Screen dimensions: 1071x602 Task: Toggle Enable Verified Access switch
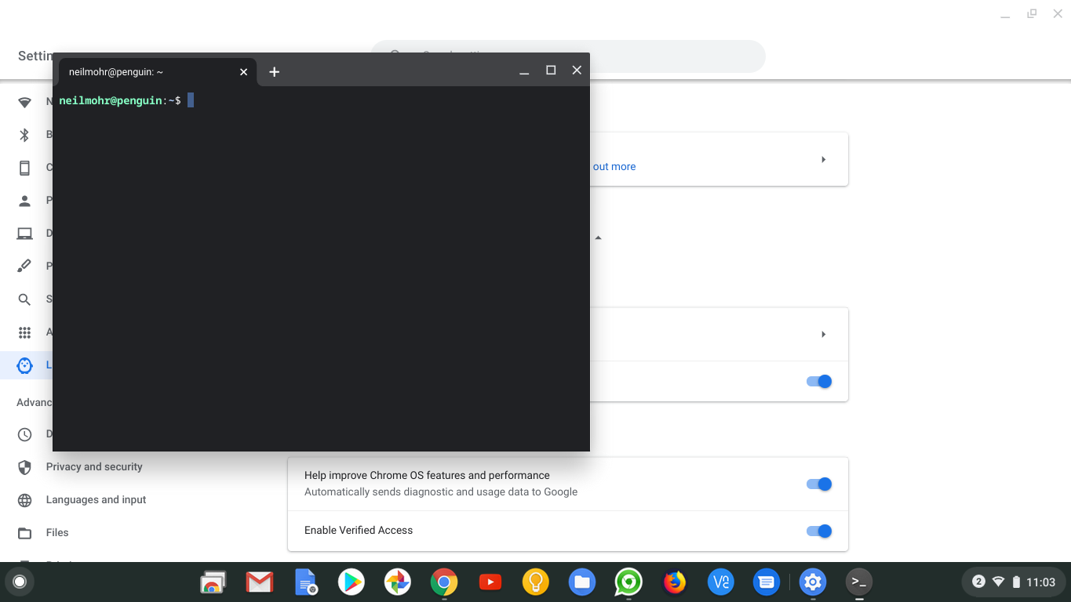818,531
